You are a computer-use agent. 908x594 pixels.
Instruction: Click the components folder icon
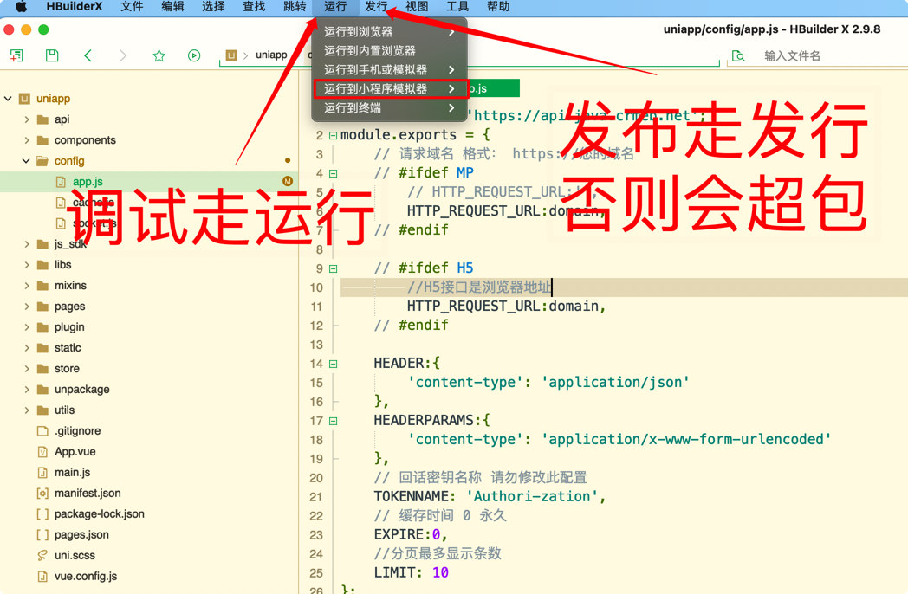[42, 140]
